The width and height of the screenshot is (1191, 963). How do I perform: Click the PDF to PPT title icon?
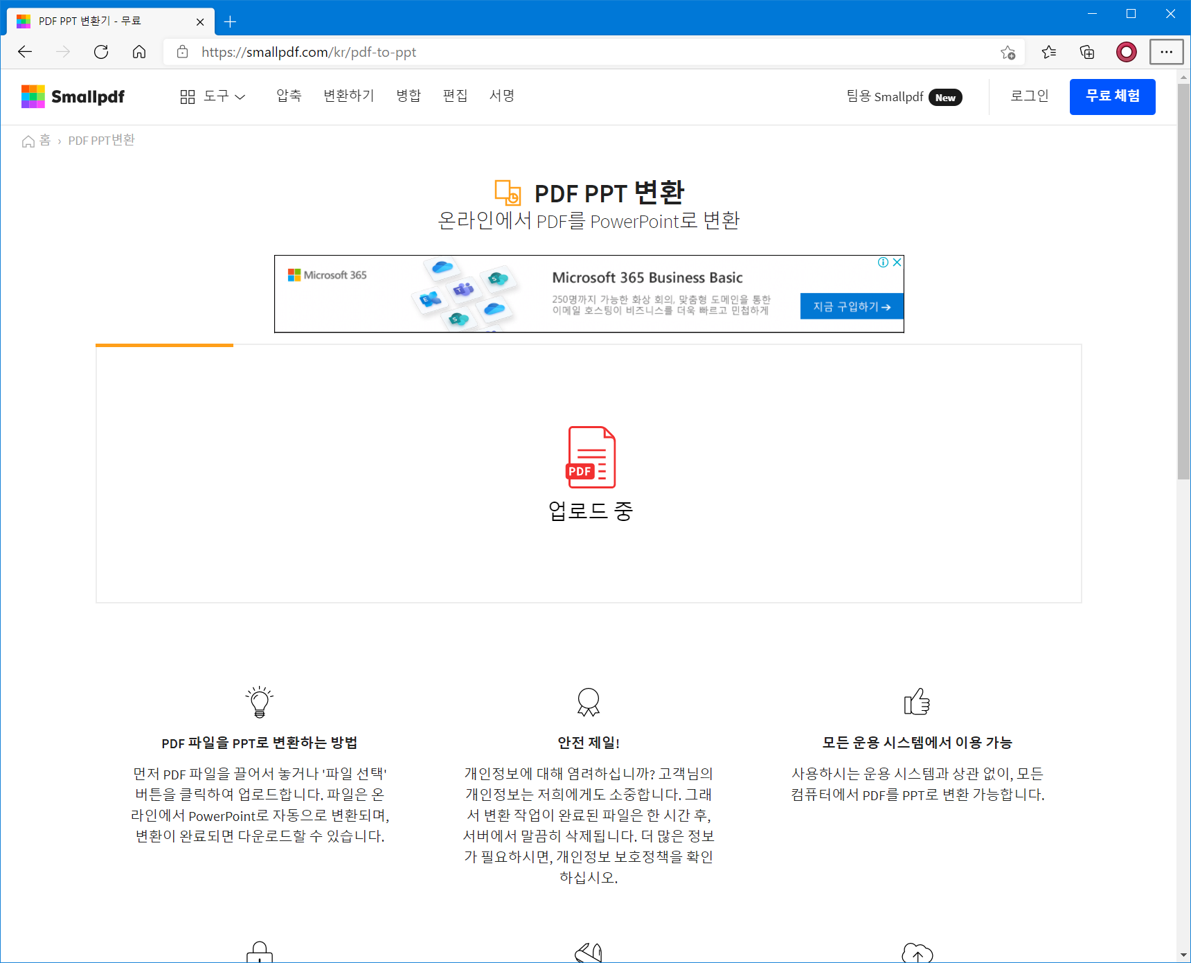508,193
